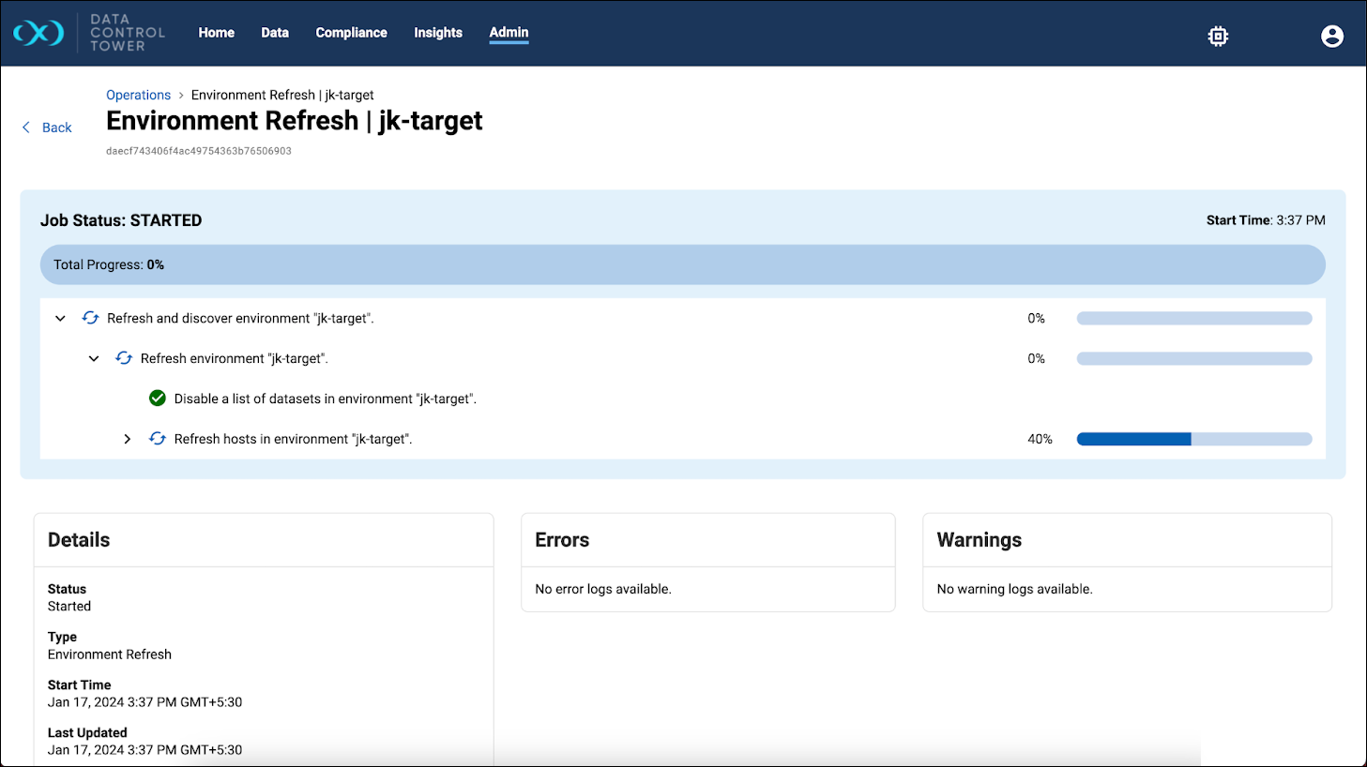This screenshot has height=767, width=1367.
Task: Click the Operations breadcrumb link
Action: pos(138,95)
